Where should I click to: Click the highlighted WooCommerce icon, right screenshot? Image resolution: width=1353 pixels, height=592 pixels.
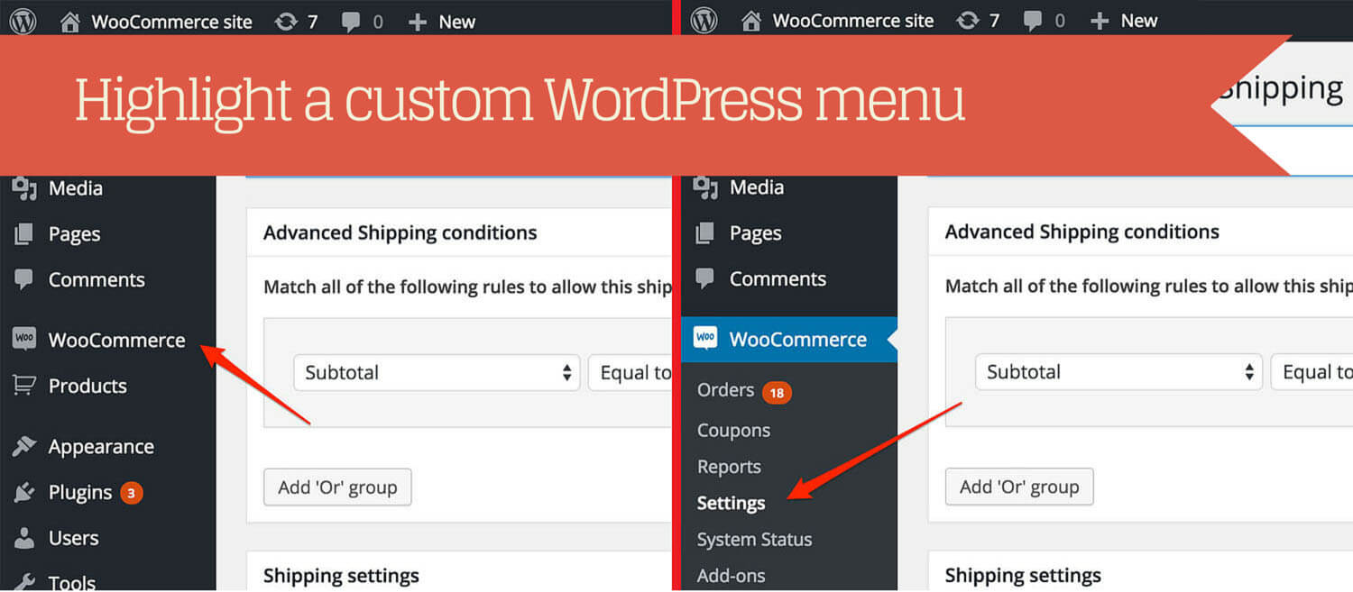pyautogui.click(x=705, y=339)
